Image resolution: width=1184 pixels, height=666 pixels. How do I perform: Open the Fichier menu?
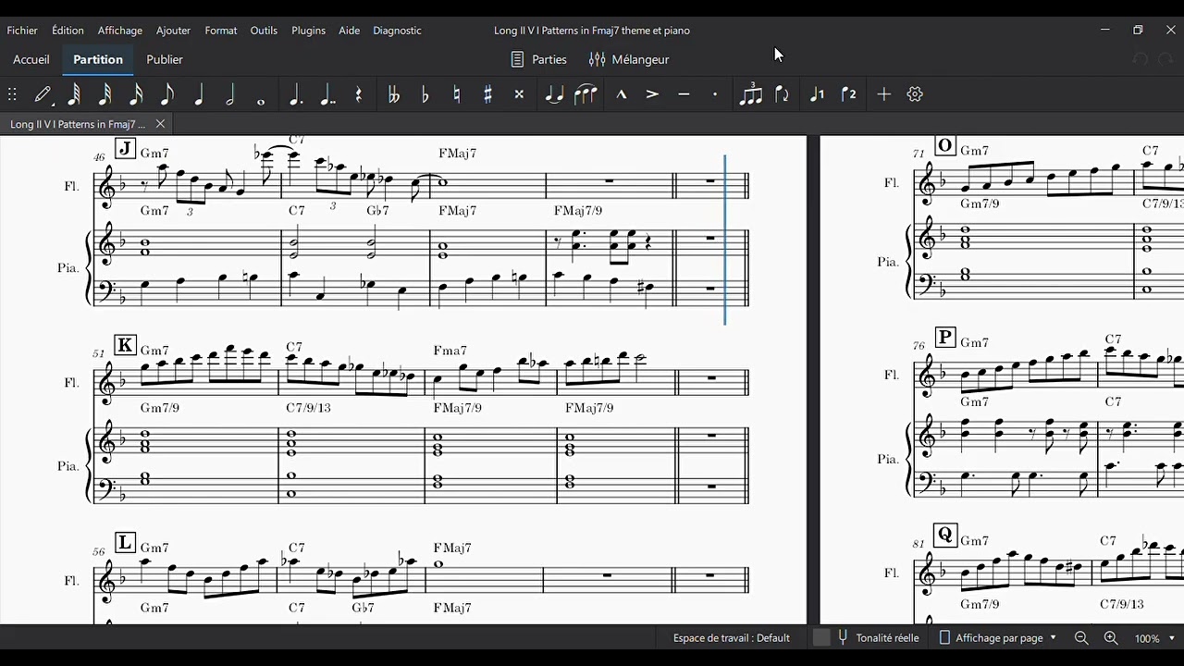click(x=22, y=31)
